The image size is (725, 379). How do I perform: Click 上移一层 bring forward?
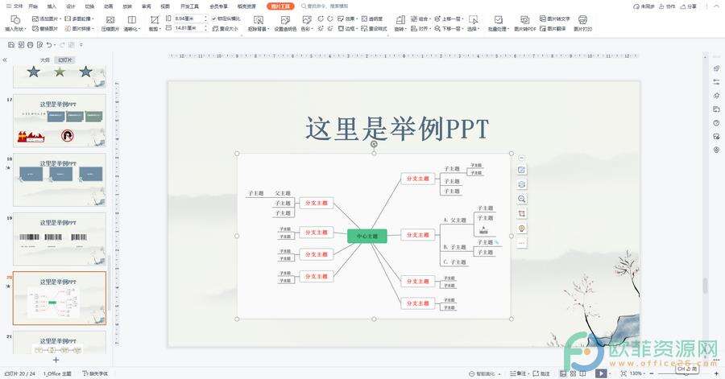[x=448, y=19]
